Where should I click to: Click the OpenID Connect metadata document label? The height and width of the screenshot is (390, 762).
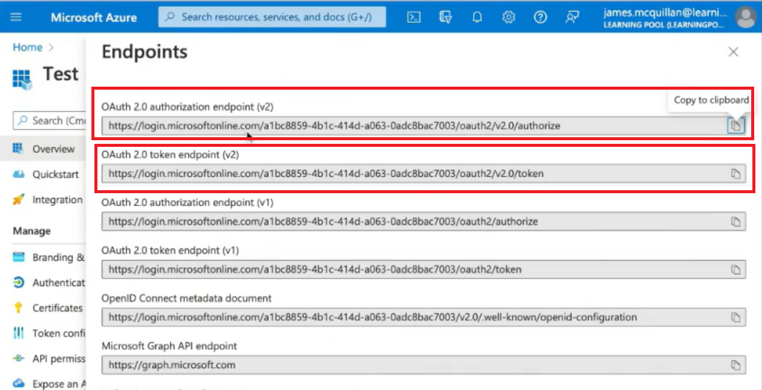coord(186,298)
